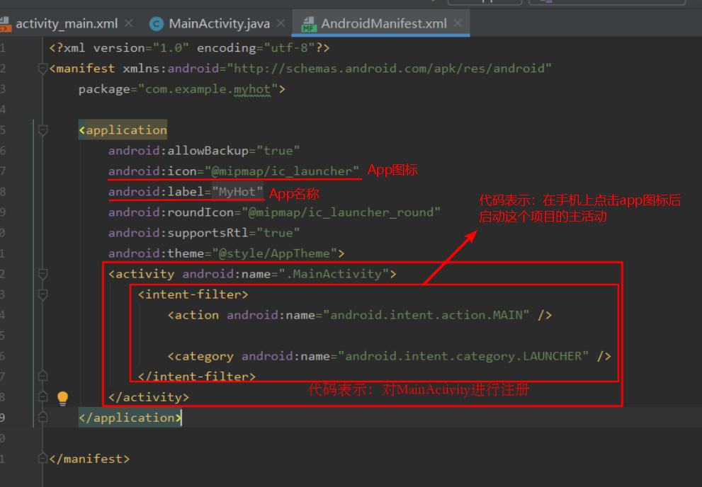Screen dimensions: 702x487
Task: Click the MainActivity.java class icon
Action: tap(157, 24)
